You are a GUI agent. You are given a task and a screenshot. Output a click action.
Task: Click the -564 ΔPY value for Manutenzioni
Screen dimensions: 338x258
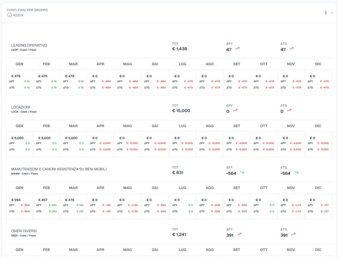click(x=231, y=173)
